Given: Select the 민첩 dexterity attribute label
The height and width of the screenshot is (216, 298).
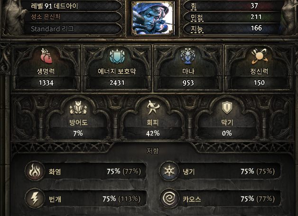Looking at the screenshot, I should [197, 17].
